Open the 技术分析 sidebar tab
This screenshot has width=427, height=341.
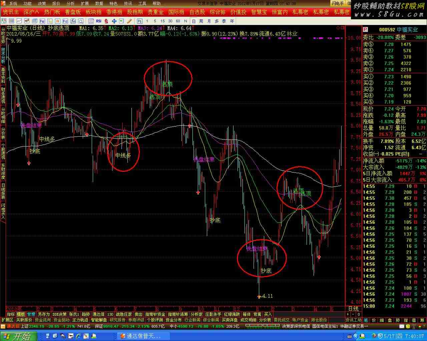3,55
